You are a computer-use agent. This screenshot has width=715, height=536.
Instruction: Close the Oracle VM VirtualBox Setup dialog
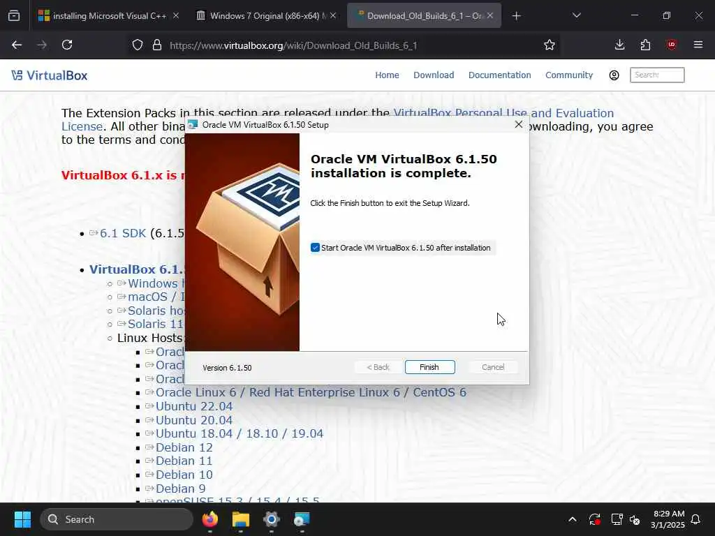coord(519,124)
